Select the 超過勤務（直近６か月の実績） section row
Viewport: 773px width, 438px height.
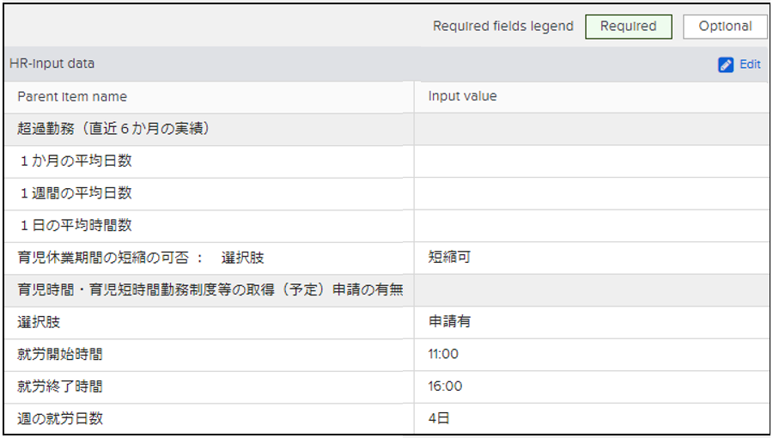[x=114, y=130]
